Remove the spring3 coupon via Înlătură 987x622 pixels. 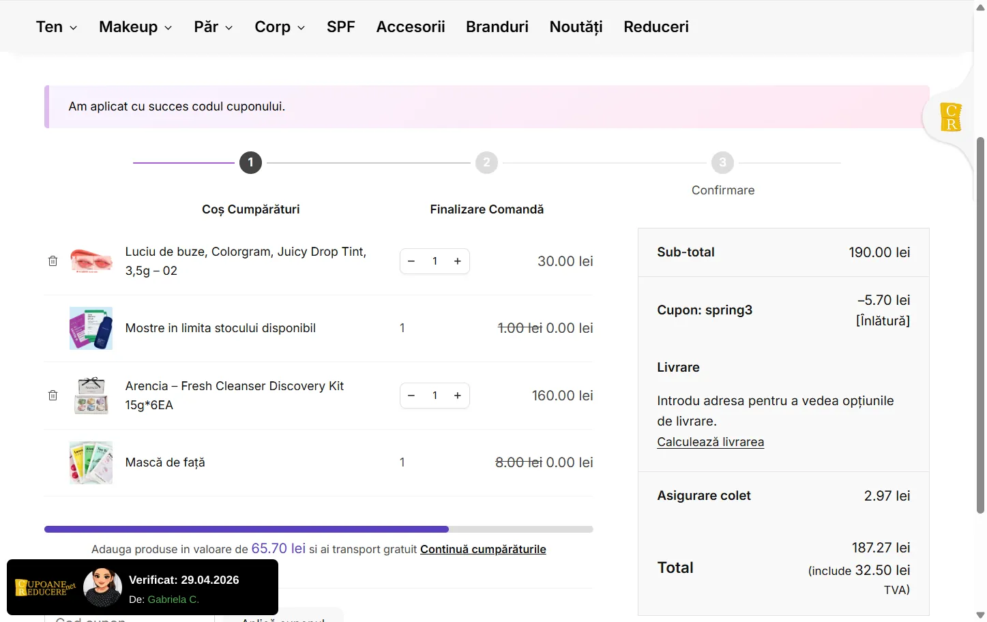coord(883,321)
